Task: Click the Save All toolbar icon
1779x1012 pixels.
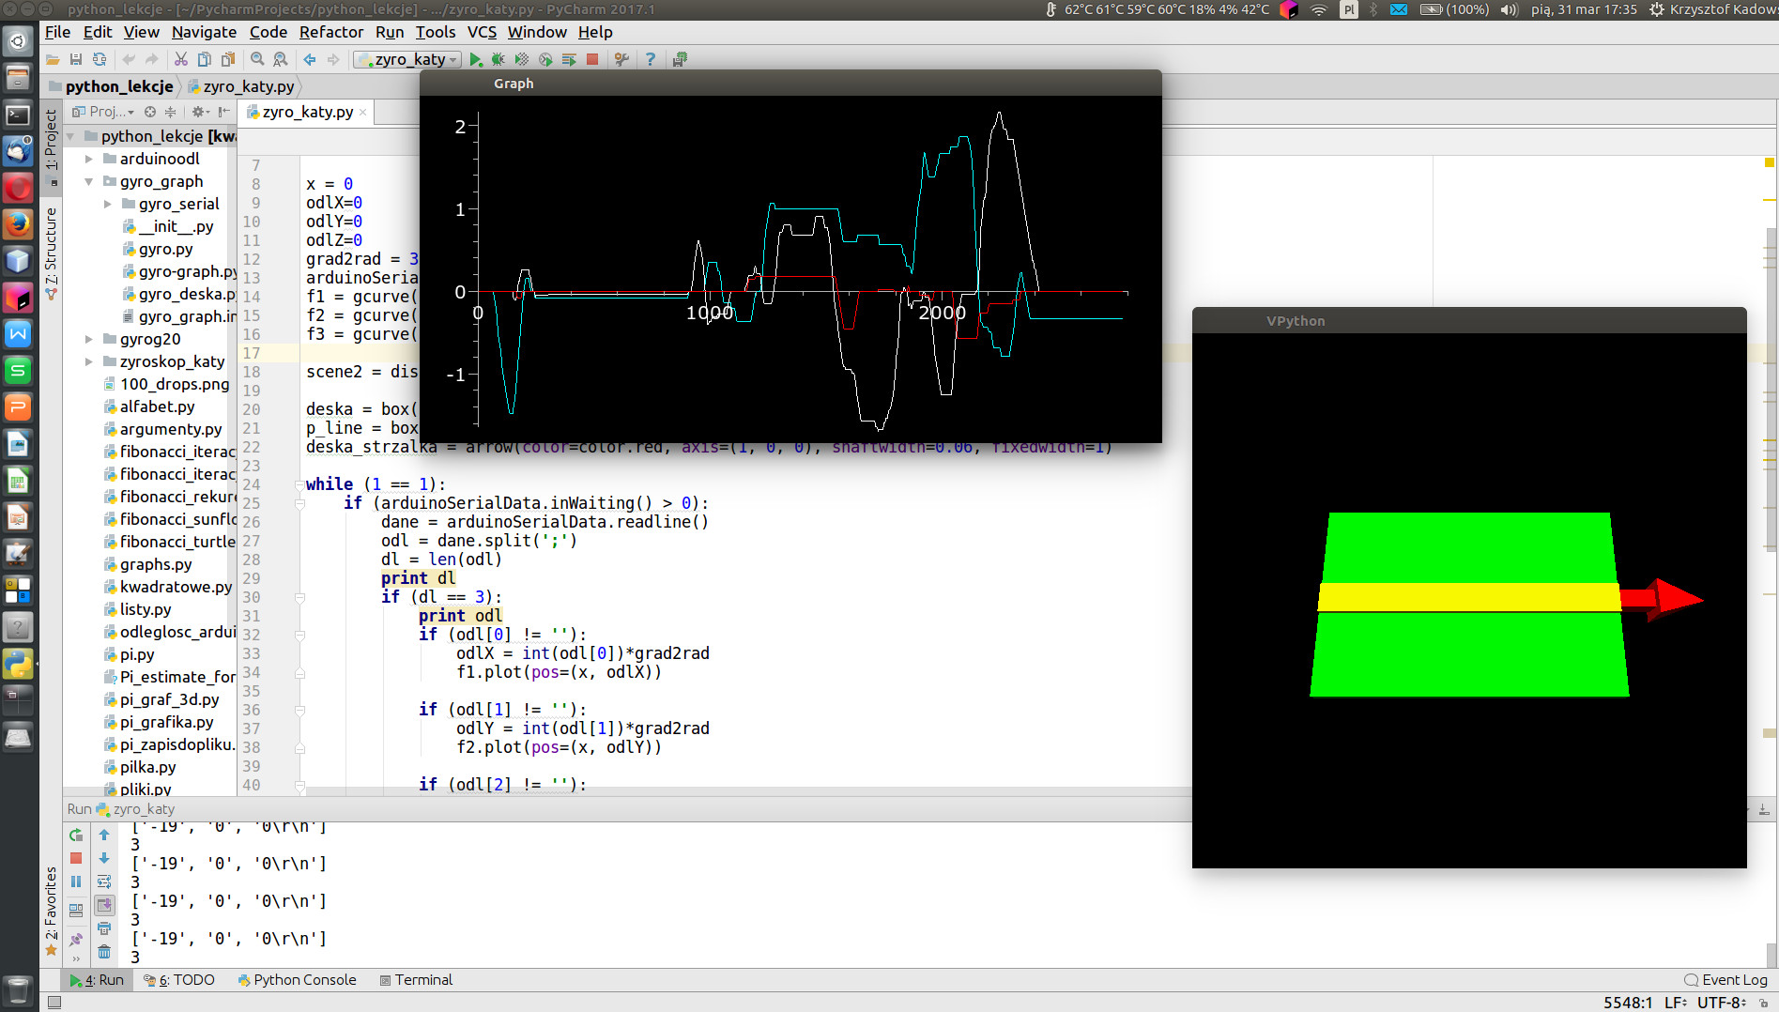Action: [76, 59]
